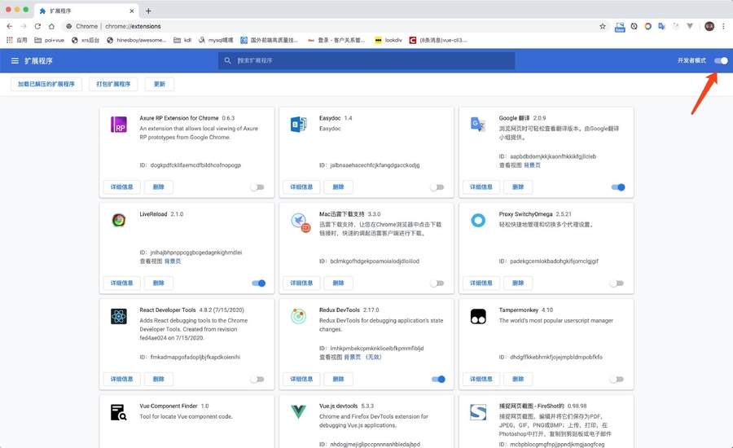The image size is (733, 448).
Task: Open Chrome's three-dot menu
Action: tap(723, 26)
